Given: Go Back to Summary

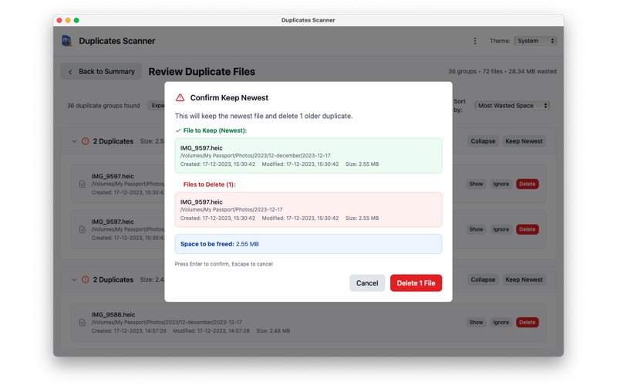Looking at the screenshot, I should pyautogui.click(x=101, y=71).
